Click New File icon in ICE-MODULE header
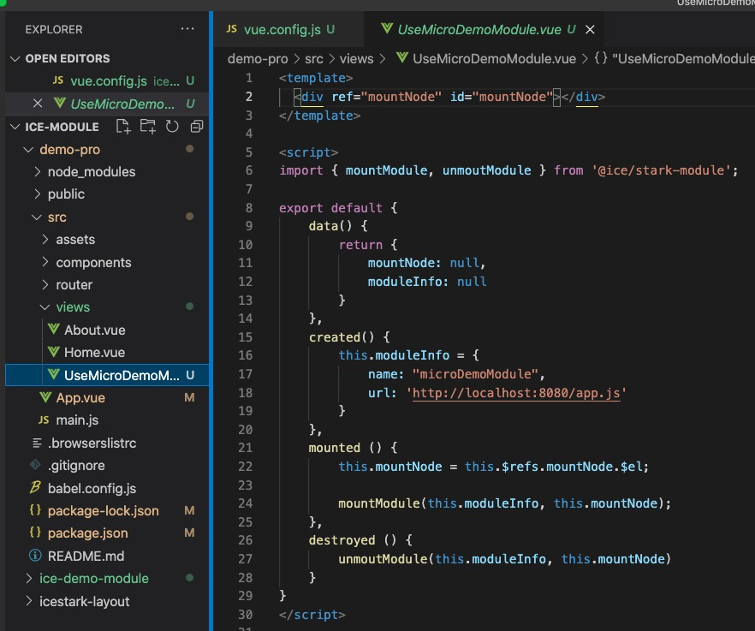Viewport: 755px width, 631px height. [x=123, y=127]
